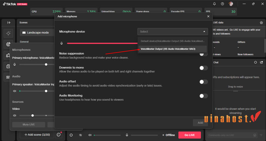Click the CPU usage stat box

tap(46, 12)
